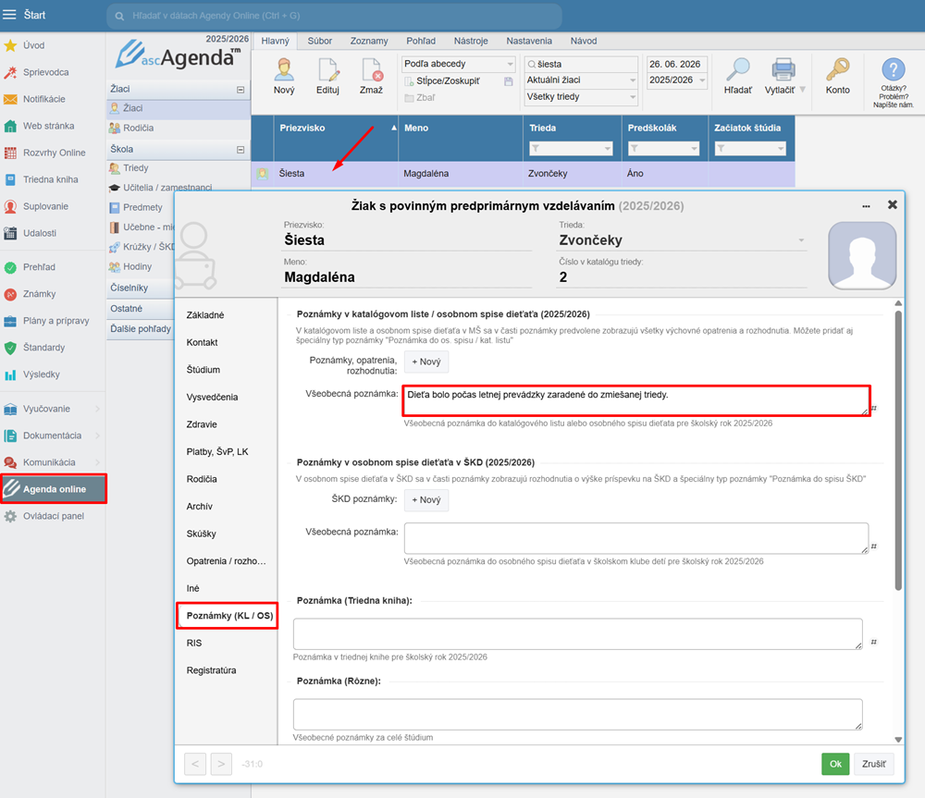The width and height of the screenshot is (925, 798).
Task: Open Web stránka sidebar item
Action: (48, 126)
